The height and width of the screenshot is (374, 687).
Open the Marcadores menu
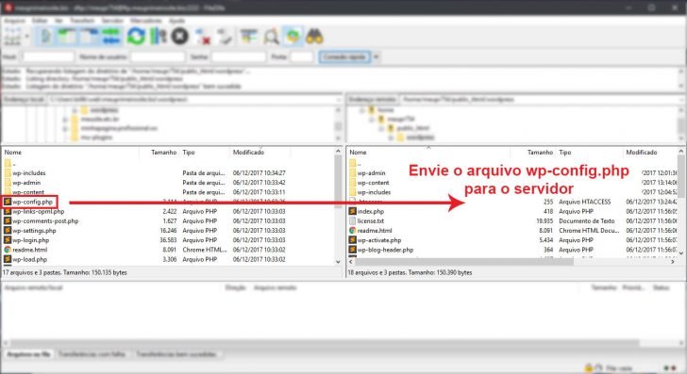click(x=146, y=21)
